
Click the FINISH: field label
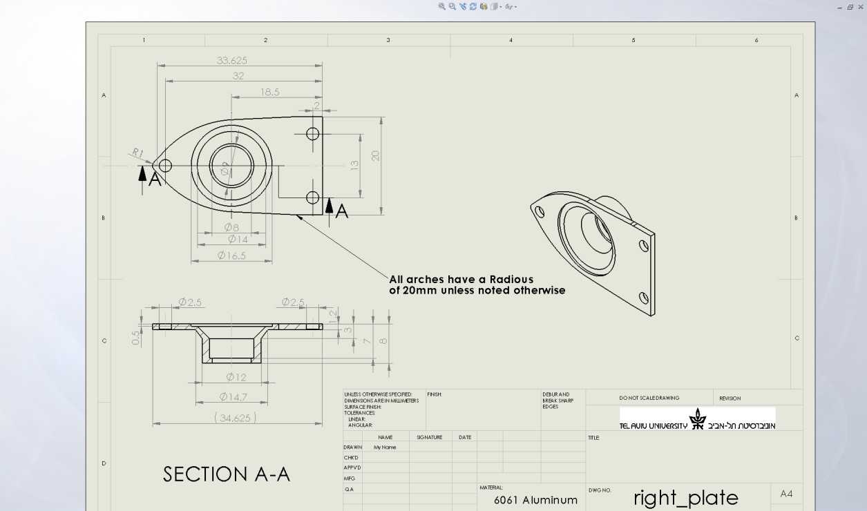pyautogui.click(x=435, y=394)
